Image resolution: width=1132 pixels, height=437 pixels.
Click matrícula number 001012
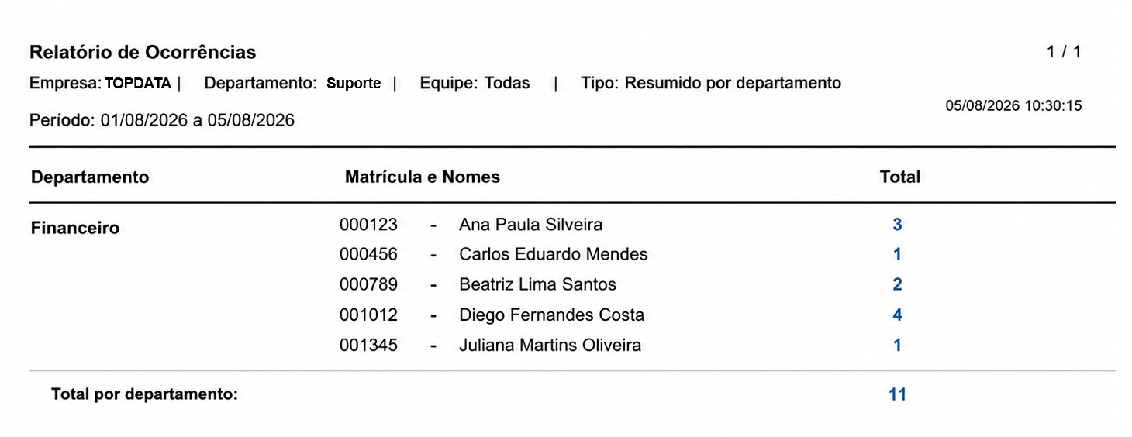(x=368, y=315)
